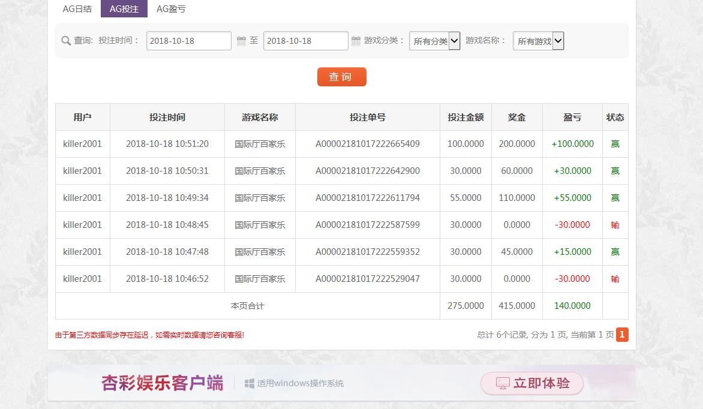This screenshot has height=409, width=703.
Task: Expand the 游戏分类 dropdown
Action: click(434, 41)
